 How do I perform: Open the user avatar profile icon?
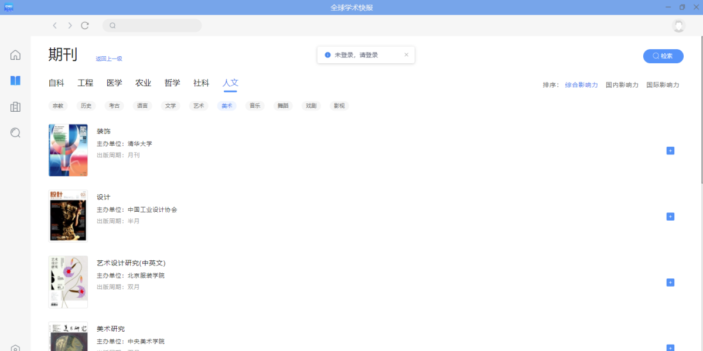(678, 26)
